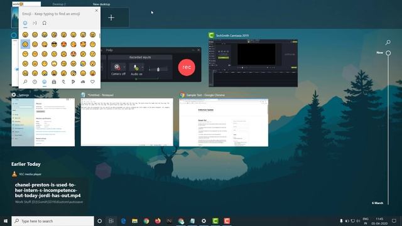Open food and plants emoji category
This screenshot has height=226, width=402.
[x=73, y=82]
